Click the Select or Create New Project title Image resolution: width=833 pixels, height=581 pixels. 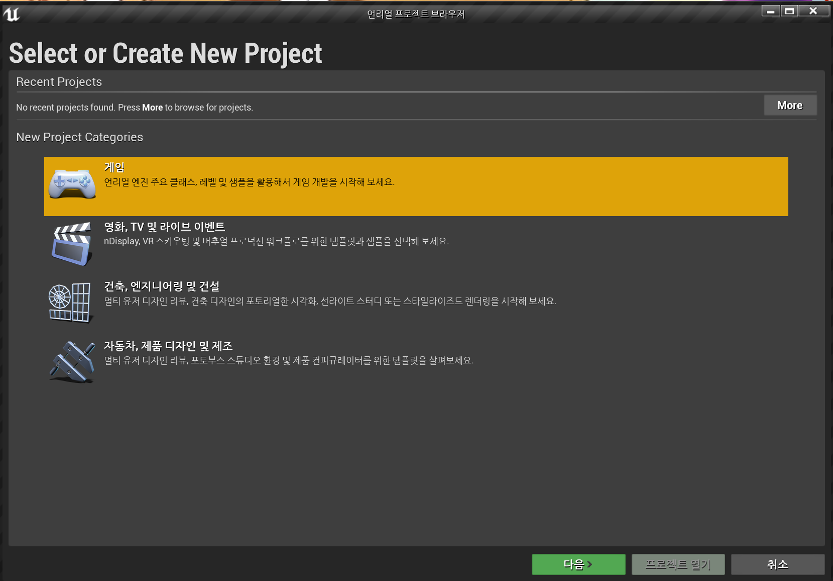click(x=166, y=53)
